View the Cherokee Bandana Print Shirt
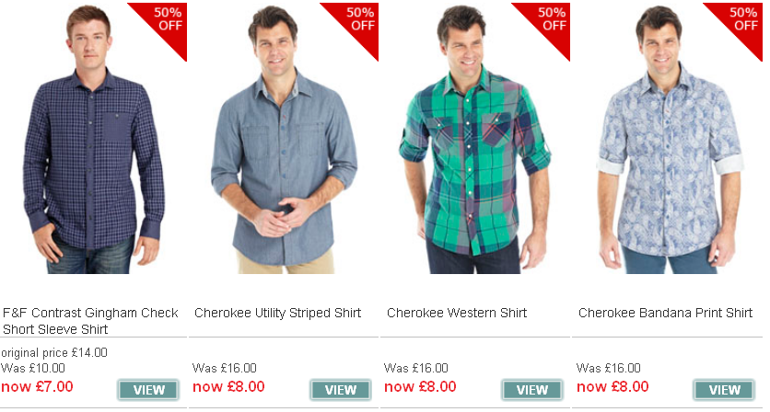770x412 pixels. 724,390
